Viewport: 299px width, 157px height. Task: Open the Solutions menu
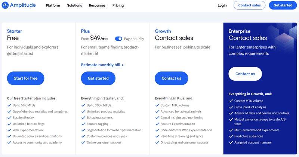(x=74, y=6)
